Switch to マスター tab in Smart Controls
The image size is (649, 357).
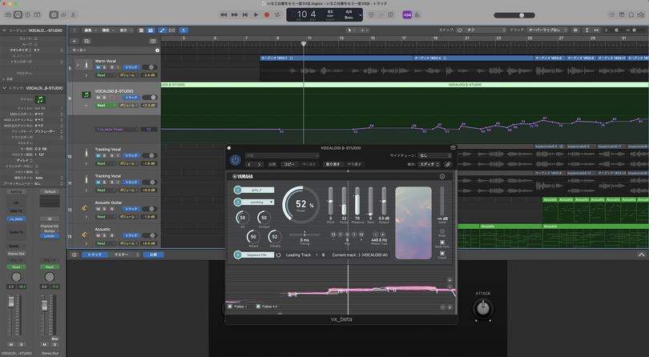123,255
